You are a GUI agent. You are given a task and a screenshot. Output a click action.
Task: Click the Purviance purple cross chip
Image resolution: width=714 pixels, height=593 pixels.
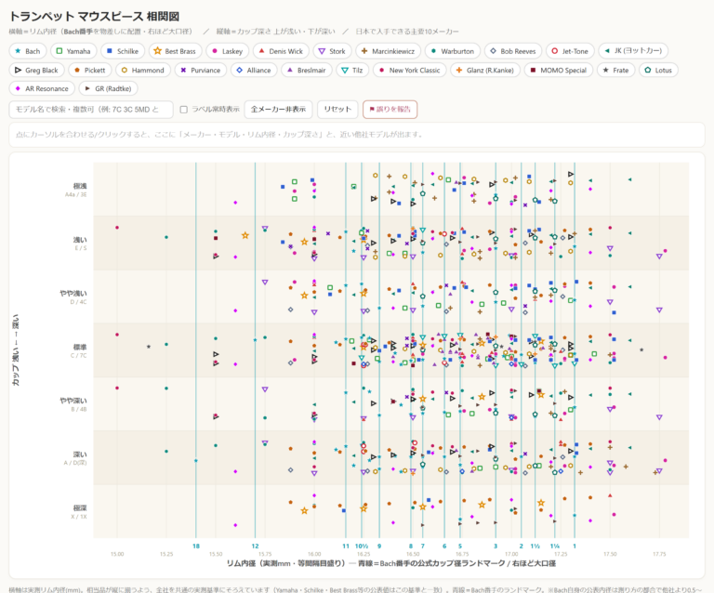[x=201, y=70]
